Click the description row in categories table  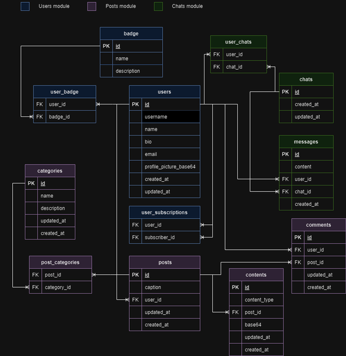tap(50, 208)
